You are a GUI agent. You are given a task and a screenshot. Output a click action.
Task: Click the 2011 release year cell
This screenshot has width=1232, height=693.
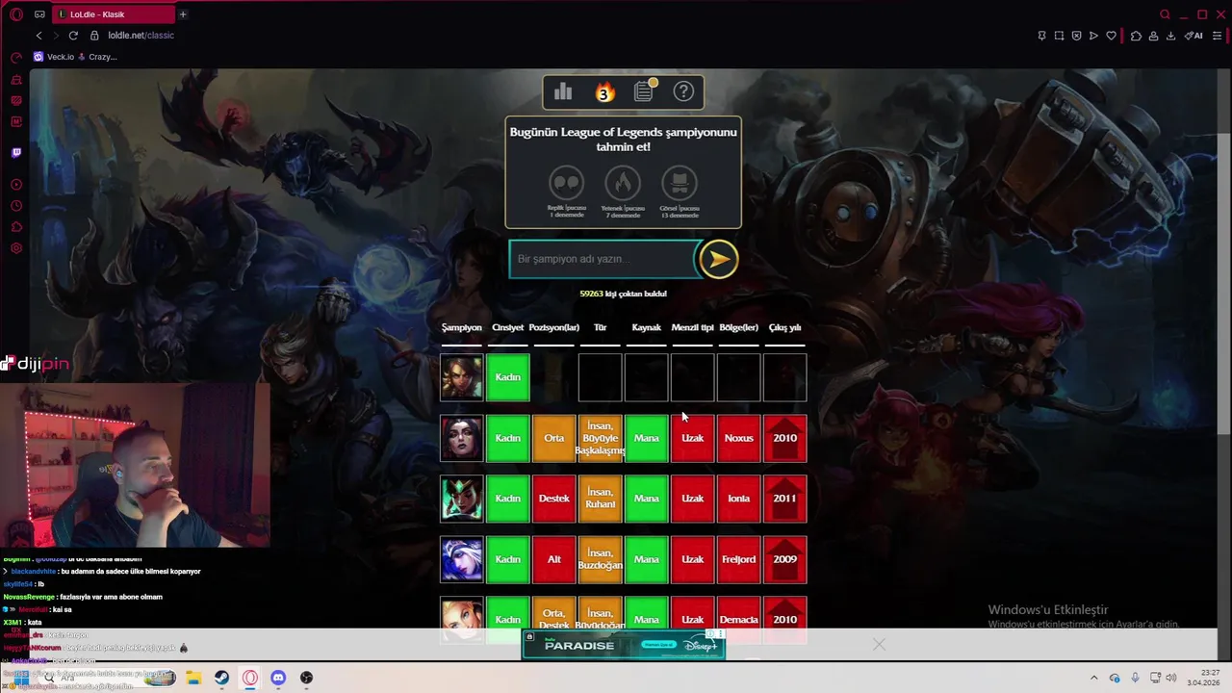pos(784,499)
